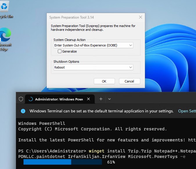Click the spinner icon on the PowerShell tab

point(30,99)
